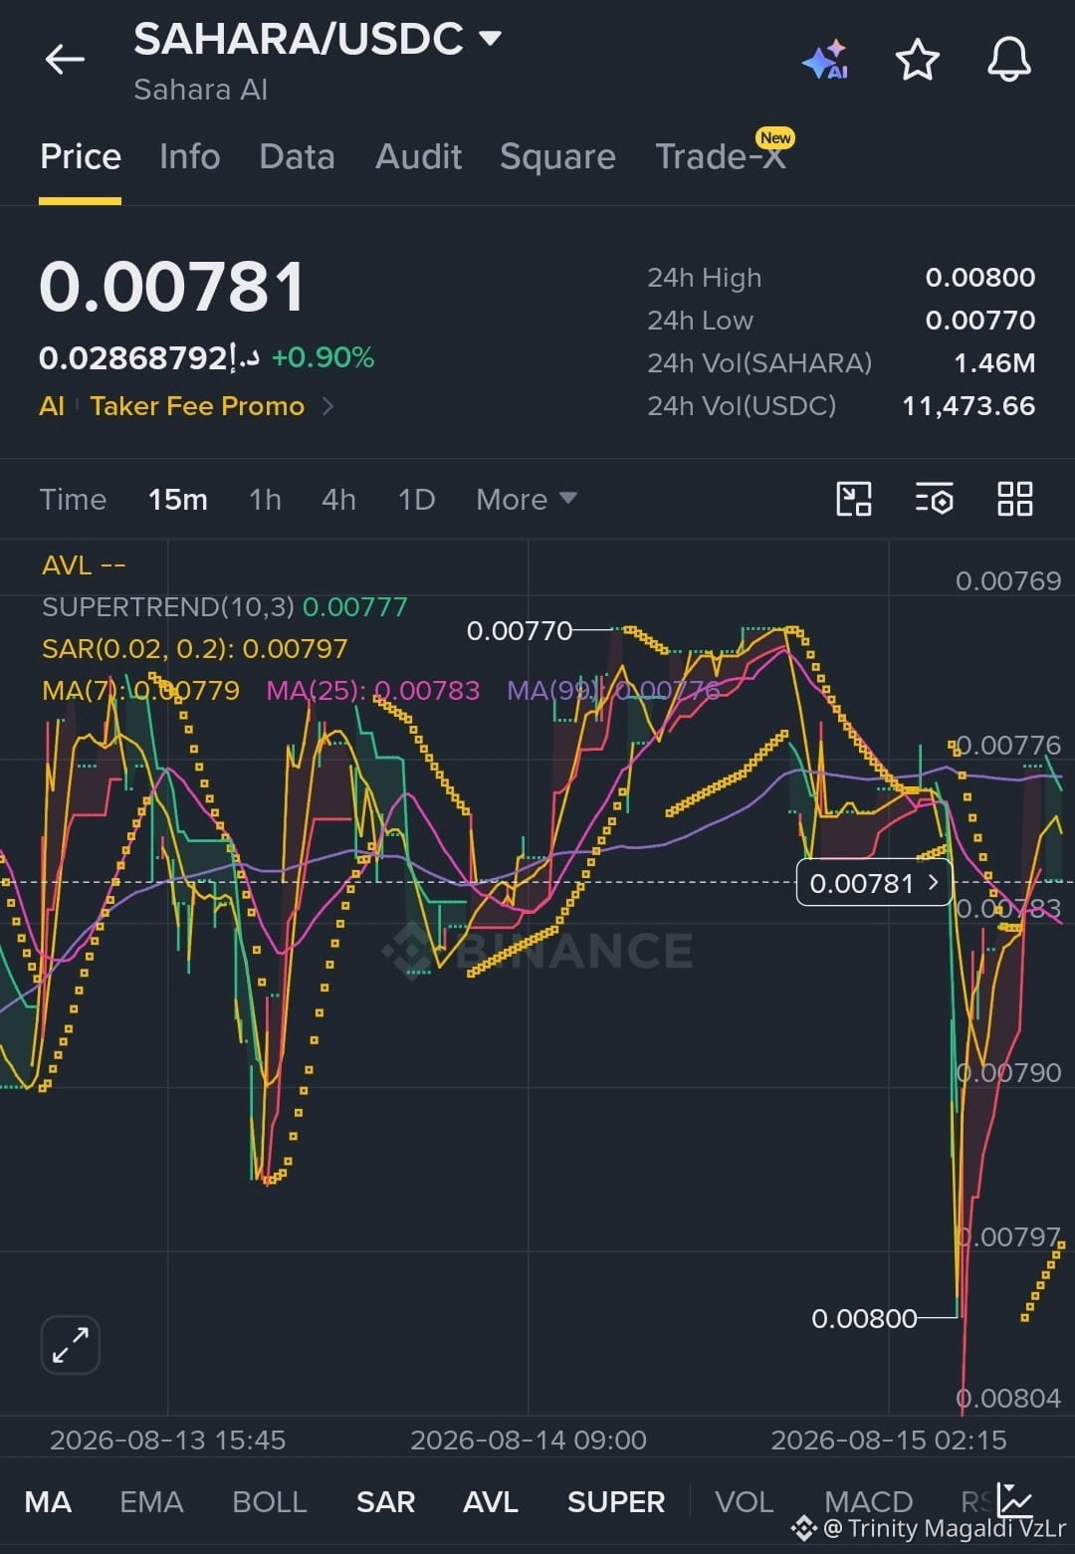Toggle the BOLL indicator
This screenshot has height=1554, width=1075.
pyautogui.click(x=269, y=1501)
